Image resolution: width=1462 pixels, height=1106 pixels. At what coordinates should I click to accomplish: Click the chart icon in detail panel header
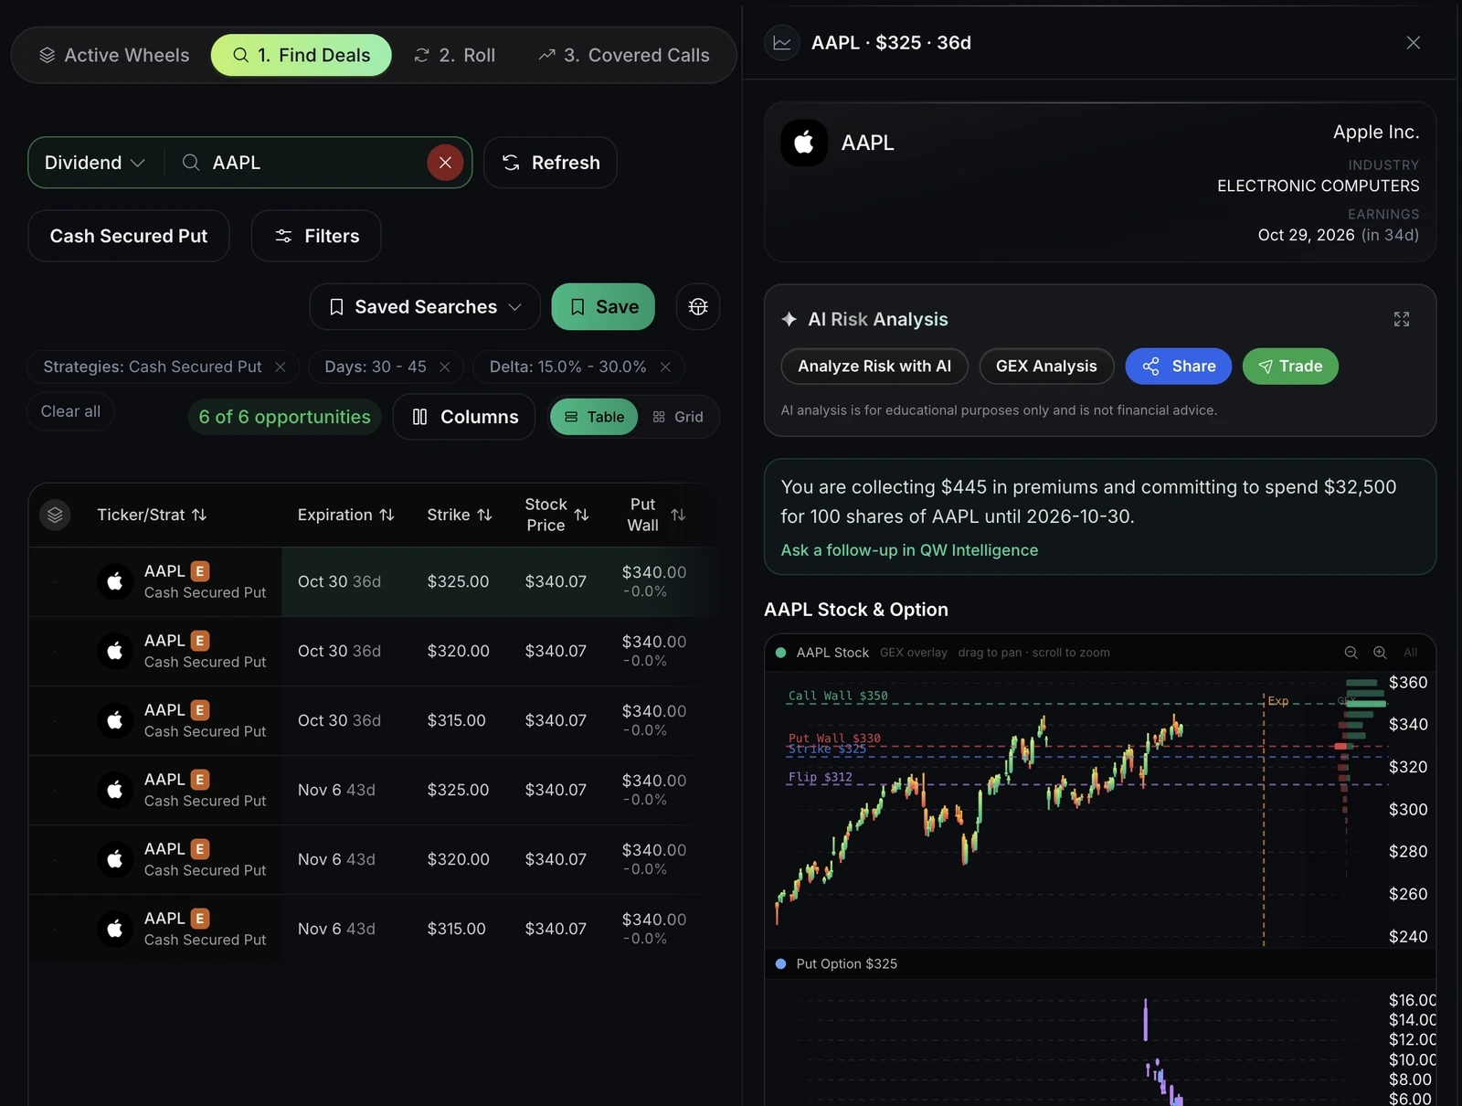pyautogui.click(x=782, y=43)
